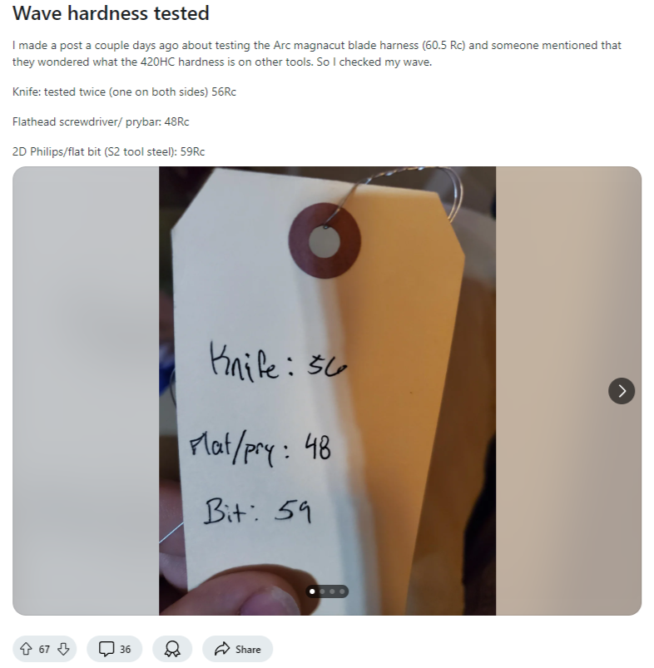Click the 'Knife: tested twice' line
The image size is (654, 668).
[124, 92]
